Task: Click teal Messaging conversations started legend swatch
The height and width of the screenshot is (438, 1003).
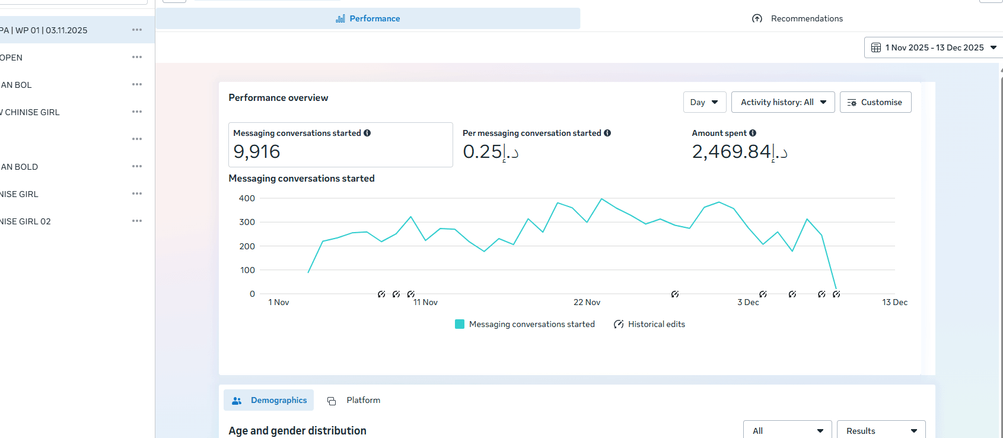Action: 460,324
